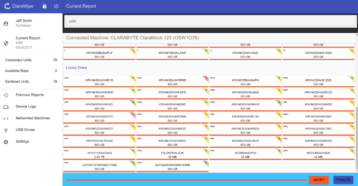Select disk KRVP03ZAG76YGD
Image resolution: width=358 pixels, height=186 pixels.
[x=99, y=142]
